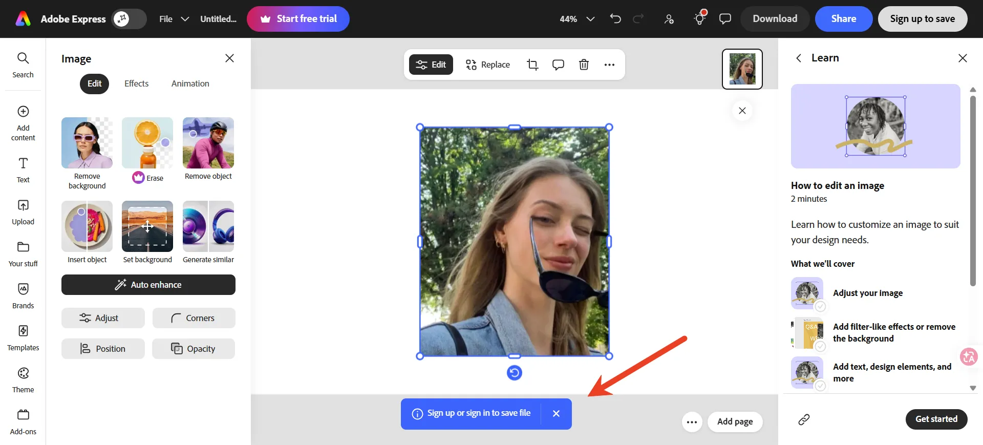
Task: Open Brands in left sidebar
Action: click(x=23, y=296)
